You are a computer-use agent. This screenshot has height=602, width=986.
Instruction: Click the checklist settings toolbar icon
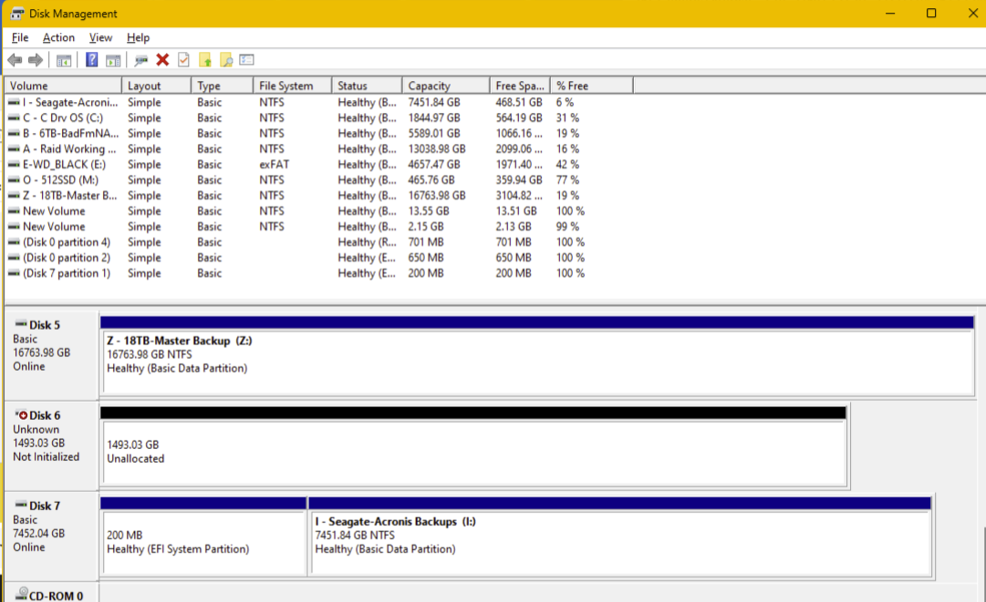coord(246,59)
